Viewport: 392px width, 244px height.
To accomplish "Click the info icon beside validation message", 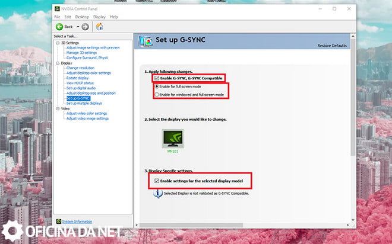I will tap(158, 194).
